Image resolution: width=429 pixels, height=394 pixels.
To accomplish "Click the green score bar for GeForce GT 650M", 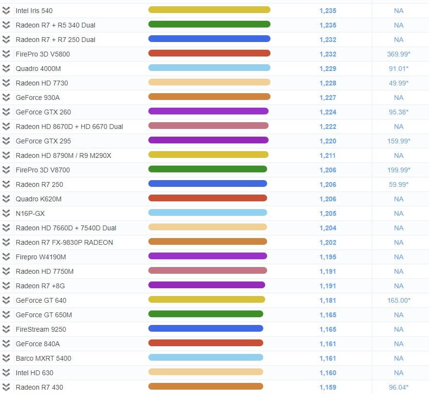I will pyautogui.click(x=206, y=314).
